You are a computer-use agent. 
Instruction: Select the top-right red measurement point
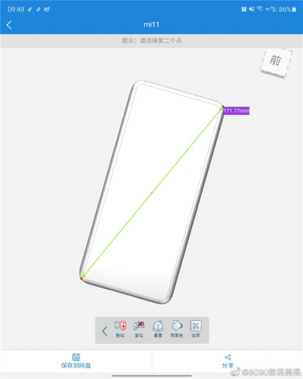pyautogui.click(x=223, y=107)
